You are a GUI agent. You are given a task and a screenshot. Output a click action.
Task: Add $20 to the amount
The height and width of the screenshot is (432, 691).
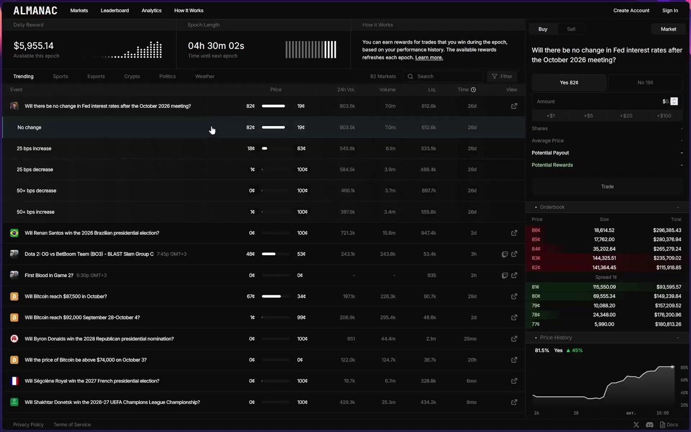coord(626,116)
